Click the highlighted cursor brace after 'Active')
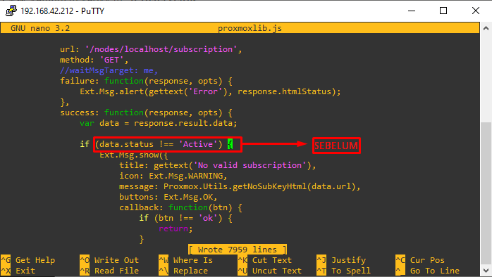The width and height of the screenshot is (492, 277). tap(230, 144)
